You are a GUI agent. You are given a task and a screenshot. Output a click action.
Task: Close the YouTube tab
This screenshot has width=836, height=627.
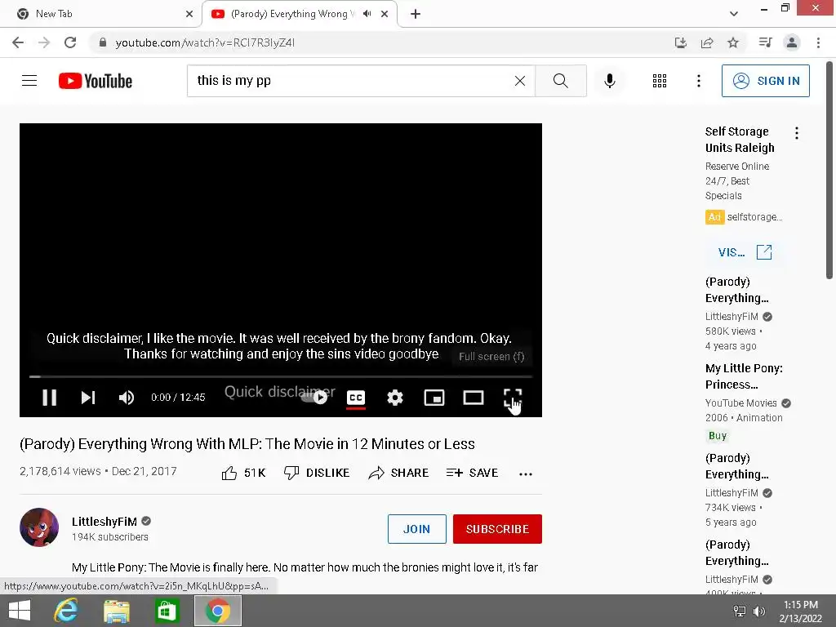(385, 14)
